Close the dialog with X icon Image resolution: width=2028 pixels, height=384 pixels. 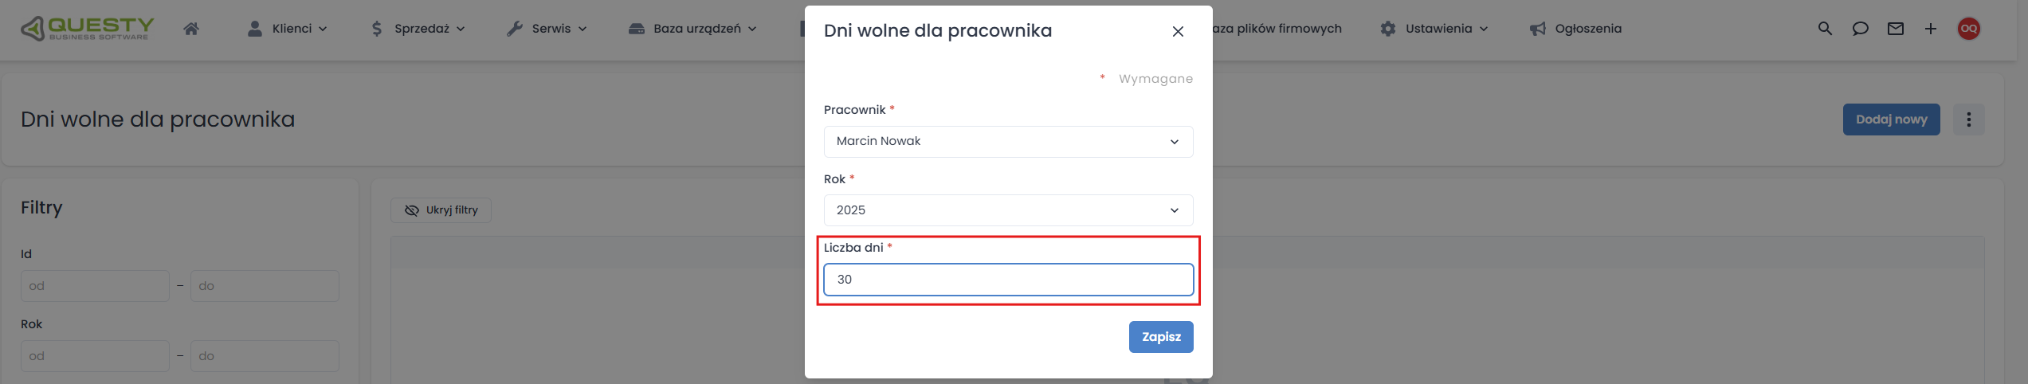click(x=1178, y=31)
